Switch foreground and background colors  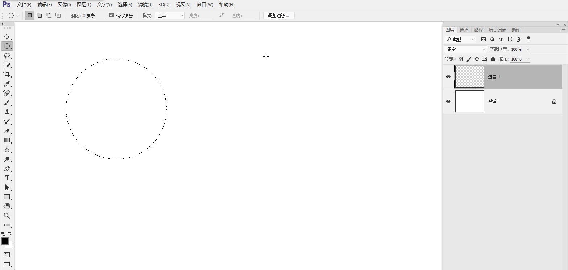point(10,233)
